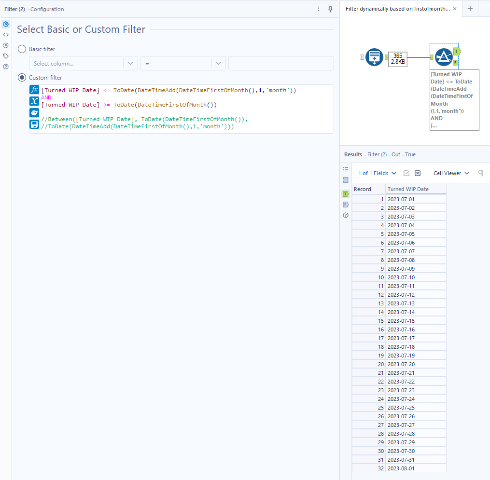The height and width of the screenshot is (480, 490).
Task: Select the Columns/Variables icon in expression editor
Action: tap(34, 101)
